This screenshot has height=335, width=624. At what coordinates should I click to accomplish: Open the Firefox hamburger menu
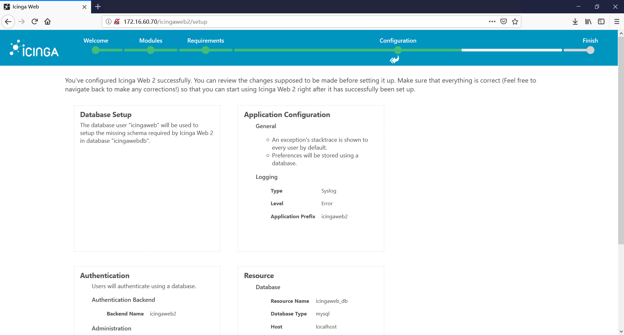pyautogui.click(x=617, y=22)
